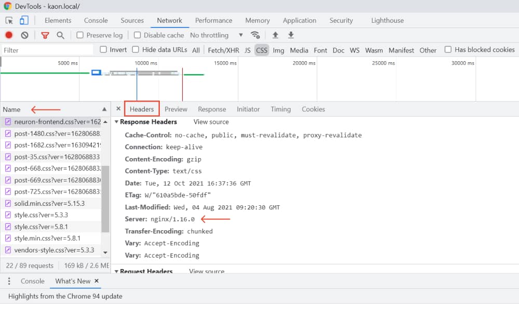This screenshot has width=519, height=311.
Task: Click the CSS file icon beside post-35.css
Action: click(x=8, y=157)
